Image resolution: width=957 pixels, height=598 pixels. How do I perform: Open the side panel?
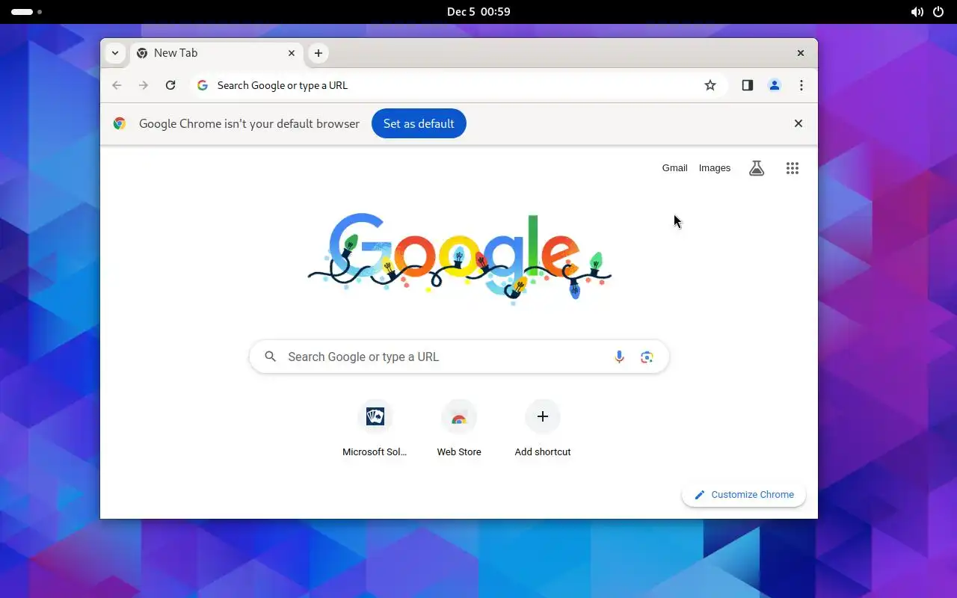(748, 85)
